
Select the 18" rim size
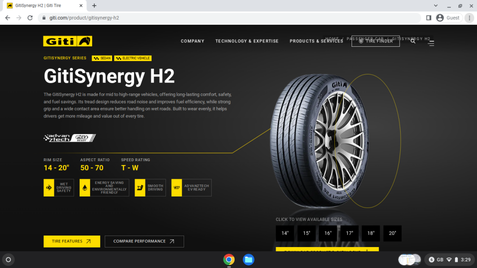371,233
